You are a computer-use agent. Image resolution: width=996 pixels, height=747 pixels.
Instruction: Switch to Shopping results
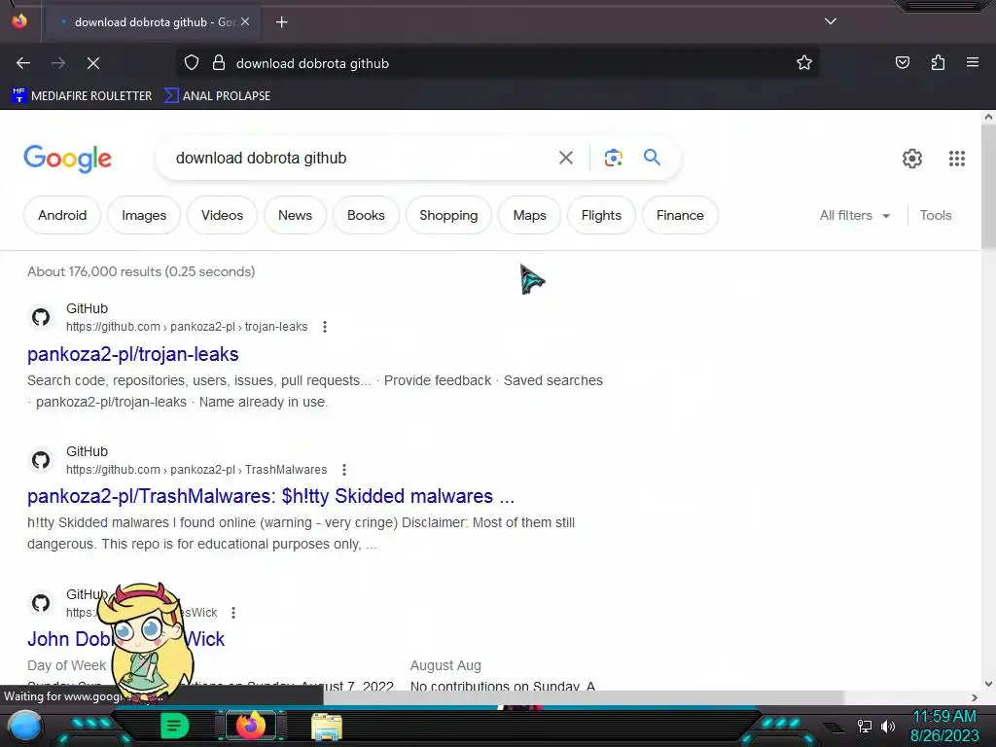coord(448,215)
